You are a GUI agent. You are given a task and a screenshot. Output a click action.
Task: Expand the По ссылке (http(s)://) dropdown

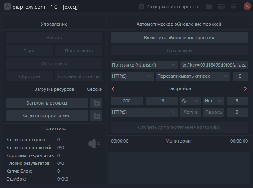(x=144, y=65)
